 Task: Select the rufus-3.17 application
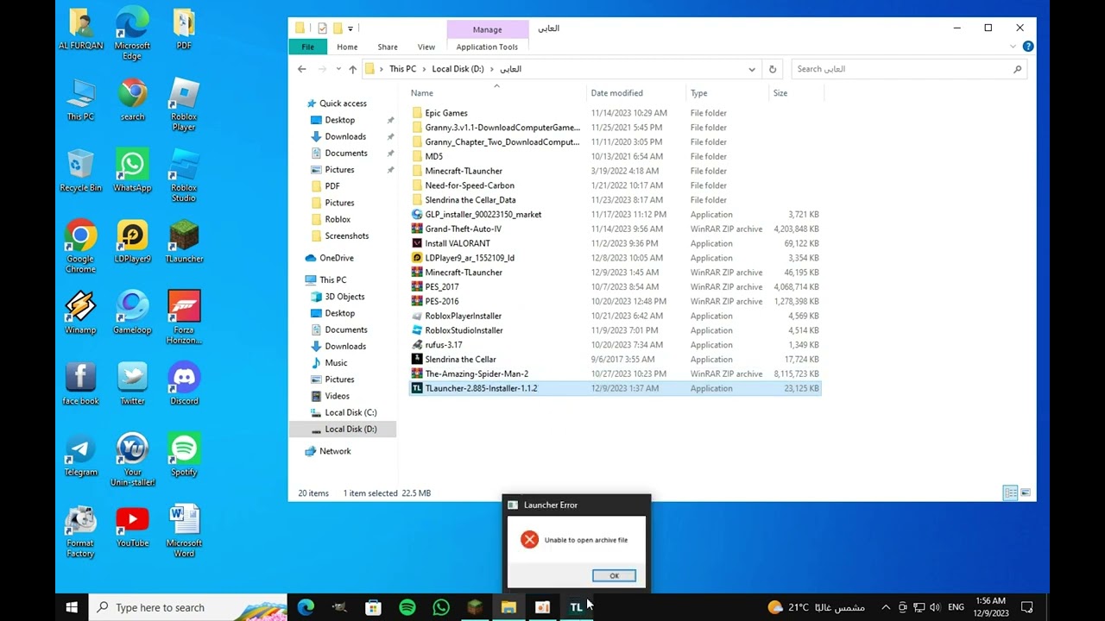443,345
